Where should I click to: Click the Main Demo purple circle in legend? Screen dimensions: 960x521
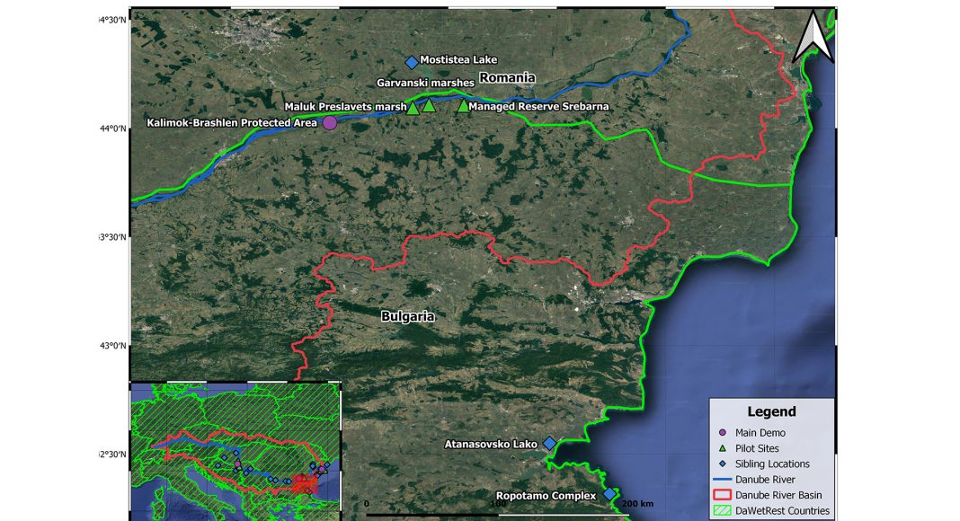[725, 433]
